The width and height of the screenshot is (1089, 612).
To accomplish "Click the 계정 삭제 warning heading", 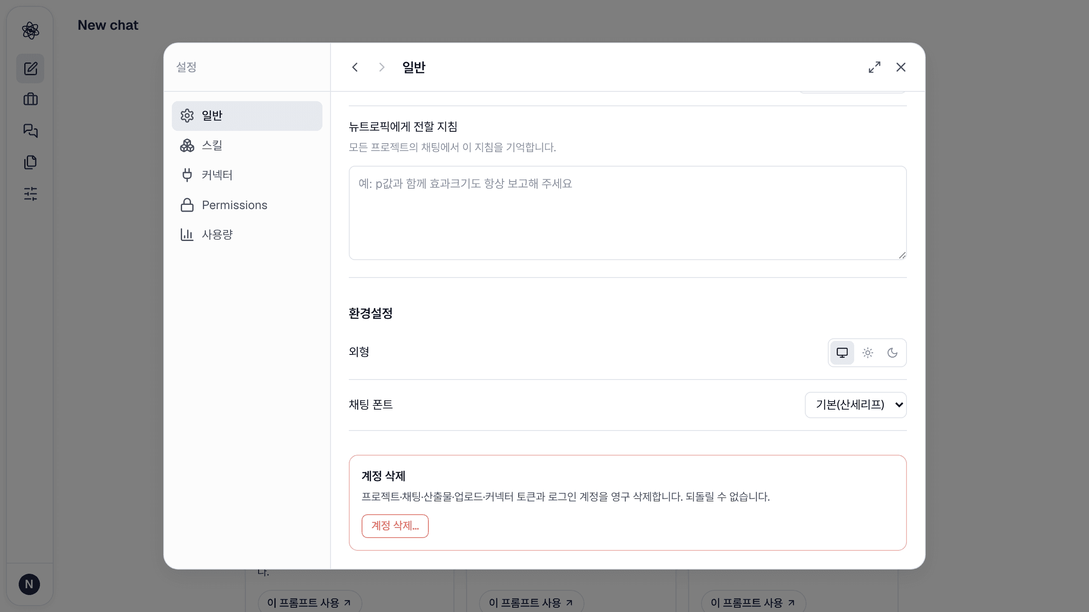I will click(383, 476).
